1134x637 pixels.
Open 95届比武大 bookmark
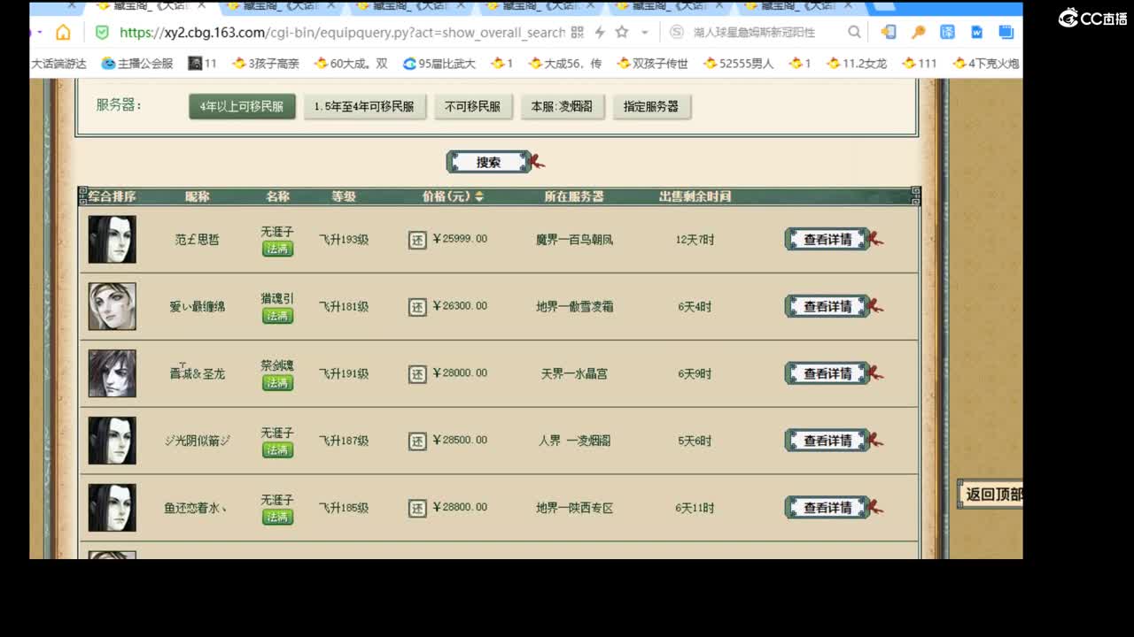(x=439, y=64)
